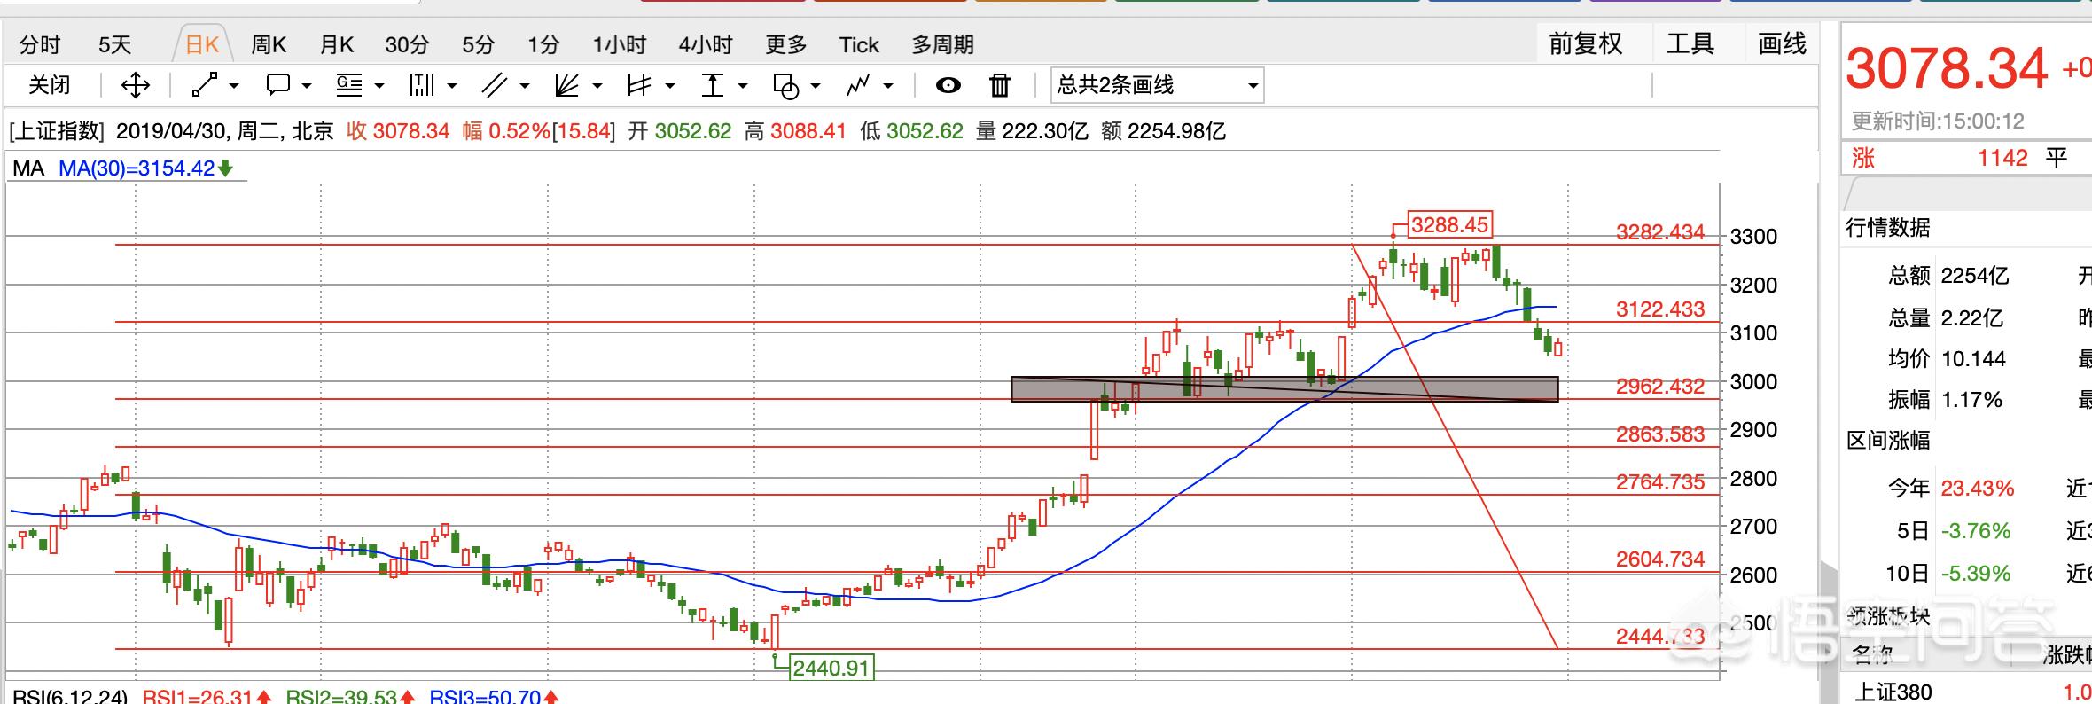Select the parallel lines channel tool

pos(494,85)
